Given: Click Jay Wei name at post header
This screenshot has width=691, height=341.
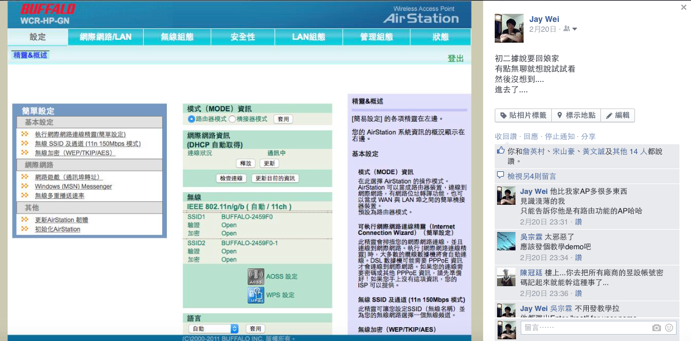Looking at the screenshot, I should click(x=543, y=18).
